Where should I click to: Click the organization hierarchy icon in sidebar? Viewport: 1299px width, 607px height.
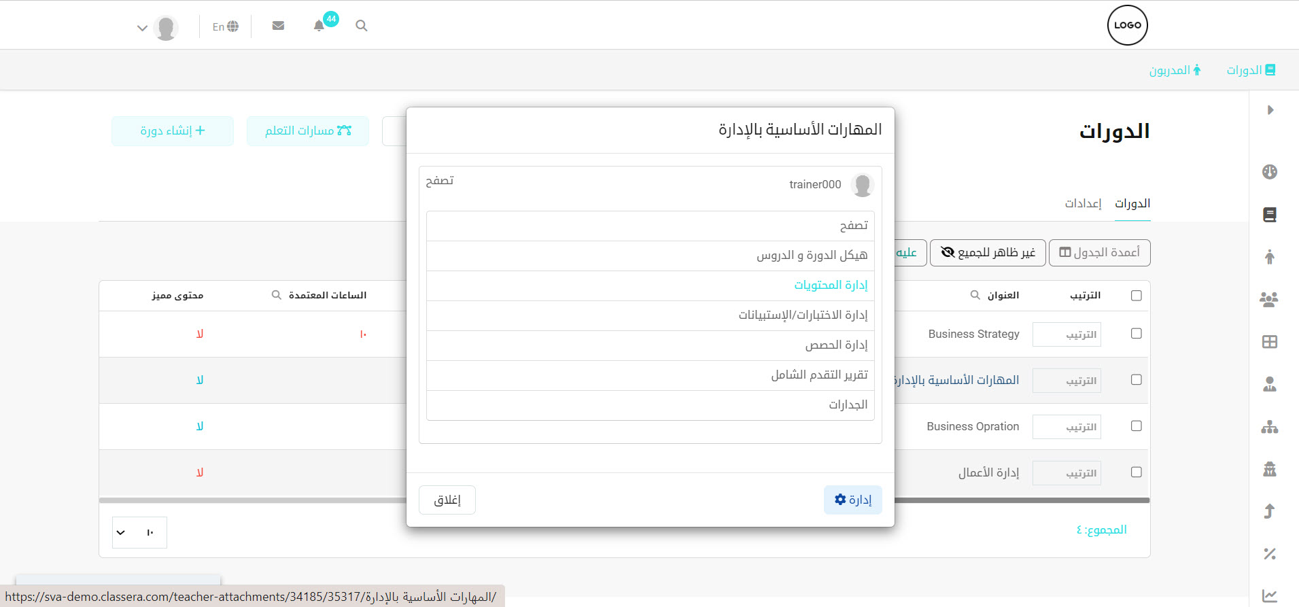(1269, 427)
